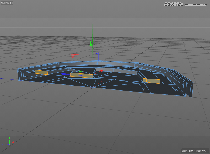This screenshot has height=154, width=210.
Task: Grab the green Y-axis move arrow
Action: [91, 44]
